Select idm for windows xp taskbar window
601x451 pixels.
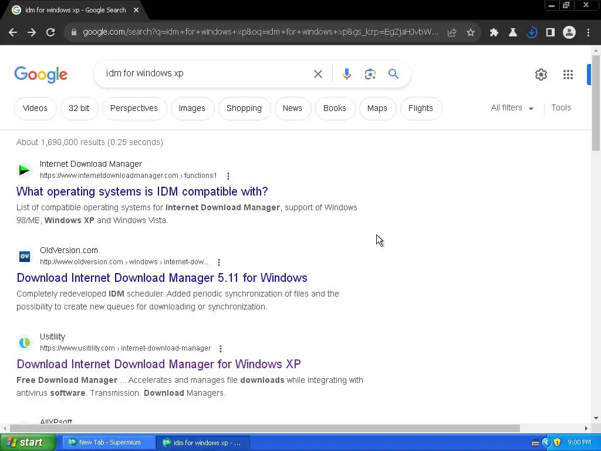tap(203, 443)
